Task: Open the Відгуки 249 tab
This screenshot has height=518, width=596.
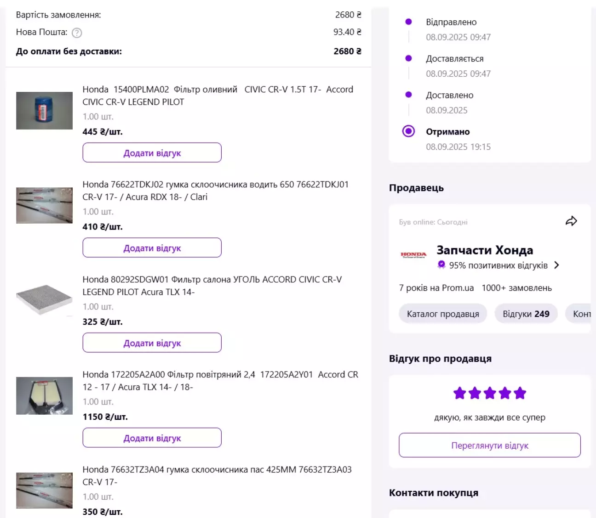Action: point(526,314)
